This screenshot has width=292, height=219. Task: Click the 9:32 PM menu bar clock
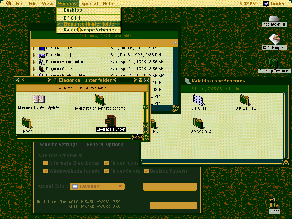click(248, 4)
